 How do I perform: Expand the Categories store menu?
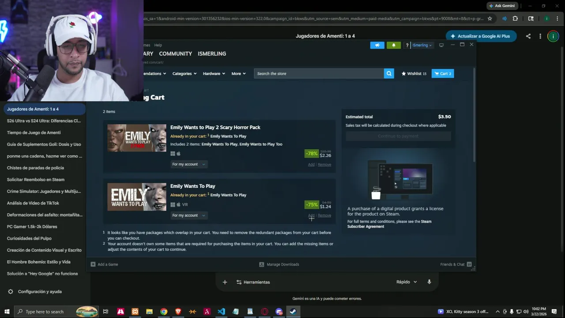[x=185, y=73]
